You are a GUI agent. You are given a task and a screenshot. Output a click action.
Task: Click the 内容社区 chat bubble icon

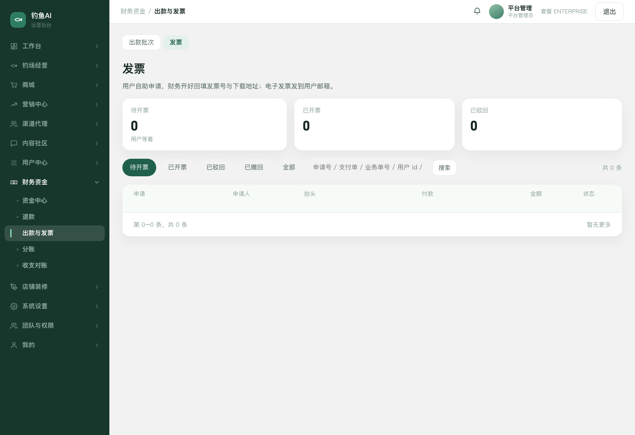[14, 143]
